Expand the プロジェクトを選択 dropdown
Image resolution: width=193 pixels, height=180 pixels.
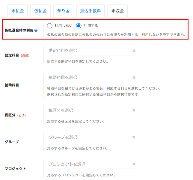88,164
